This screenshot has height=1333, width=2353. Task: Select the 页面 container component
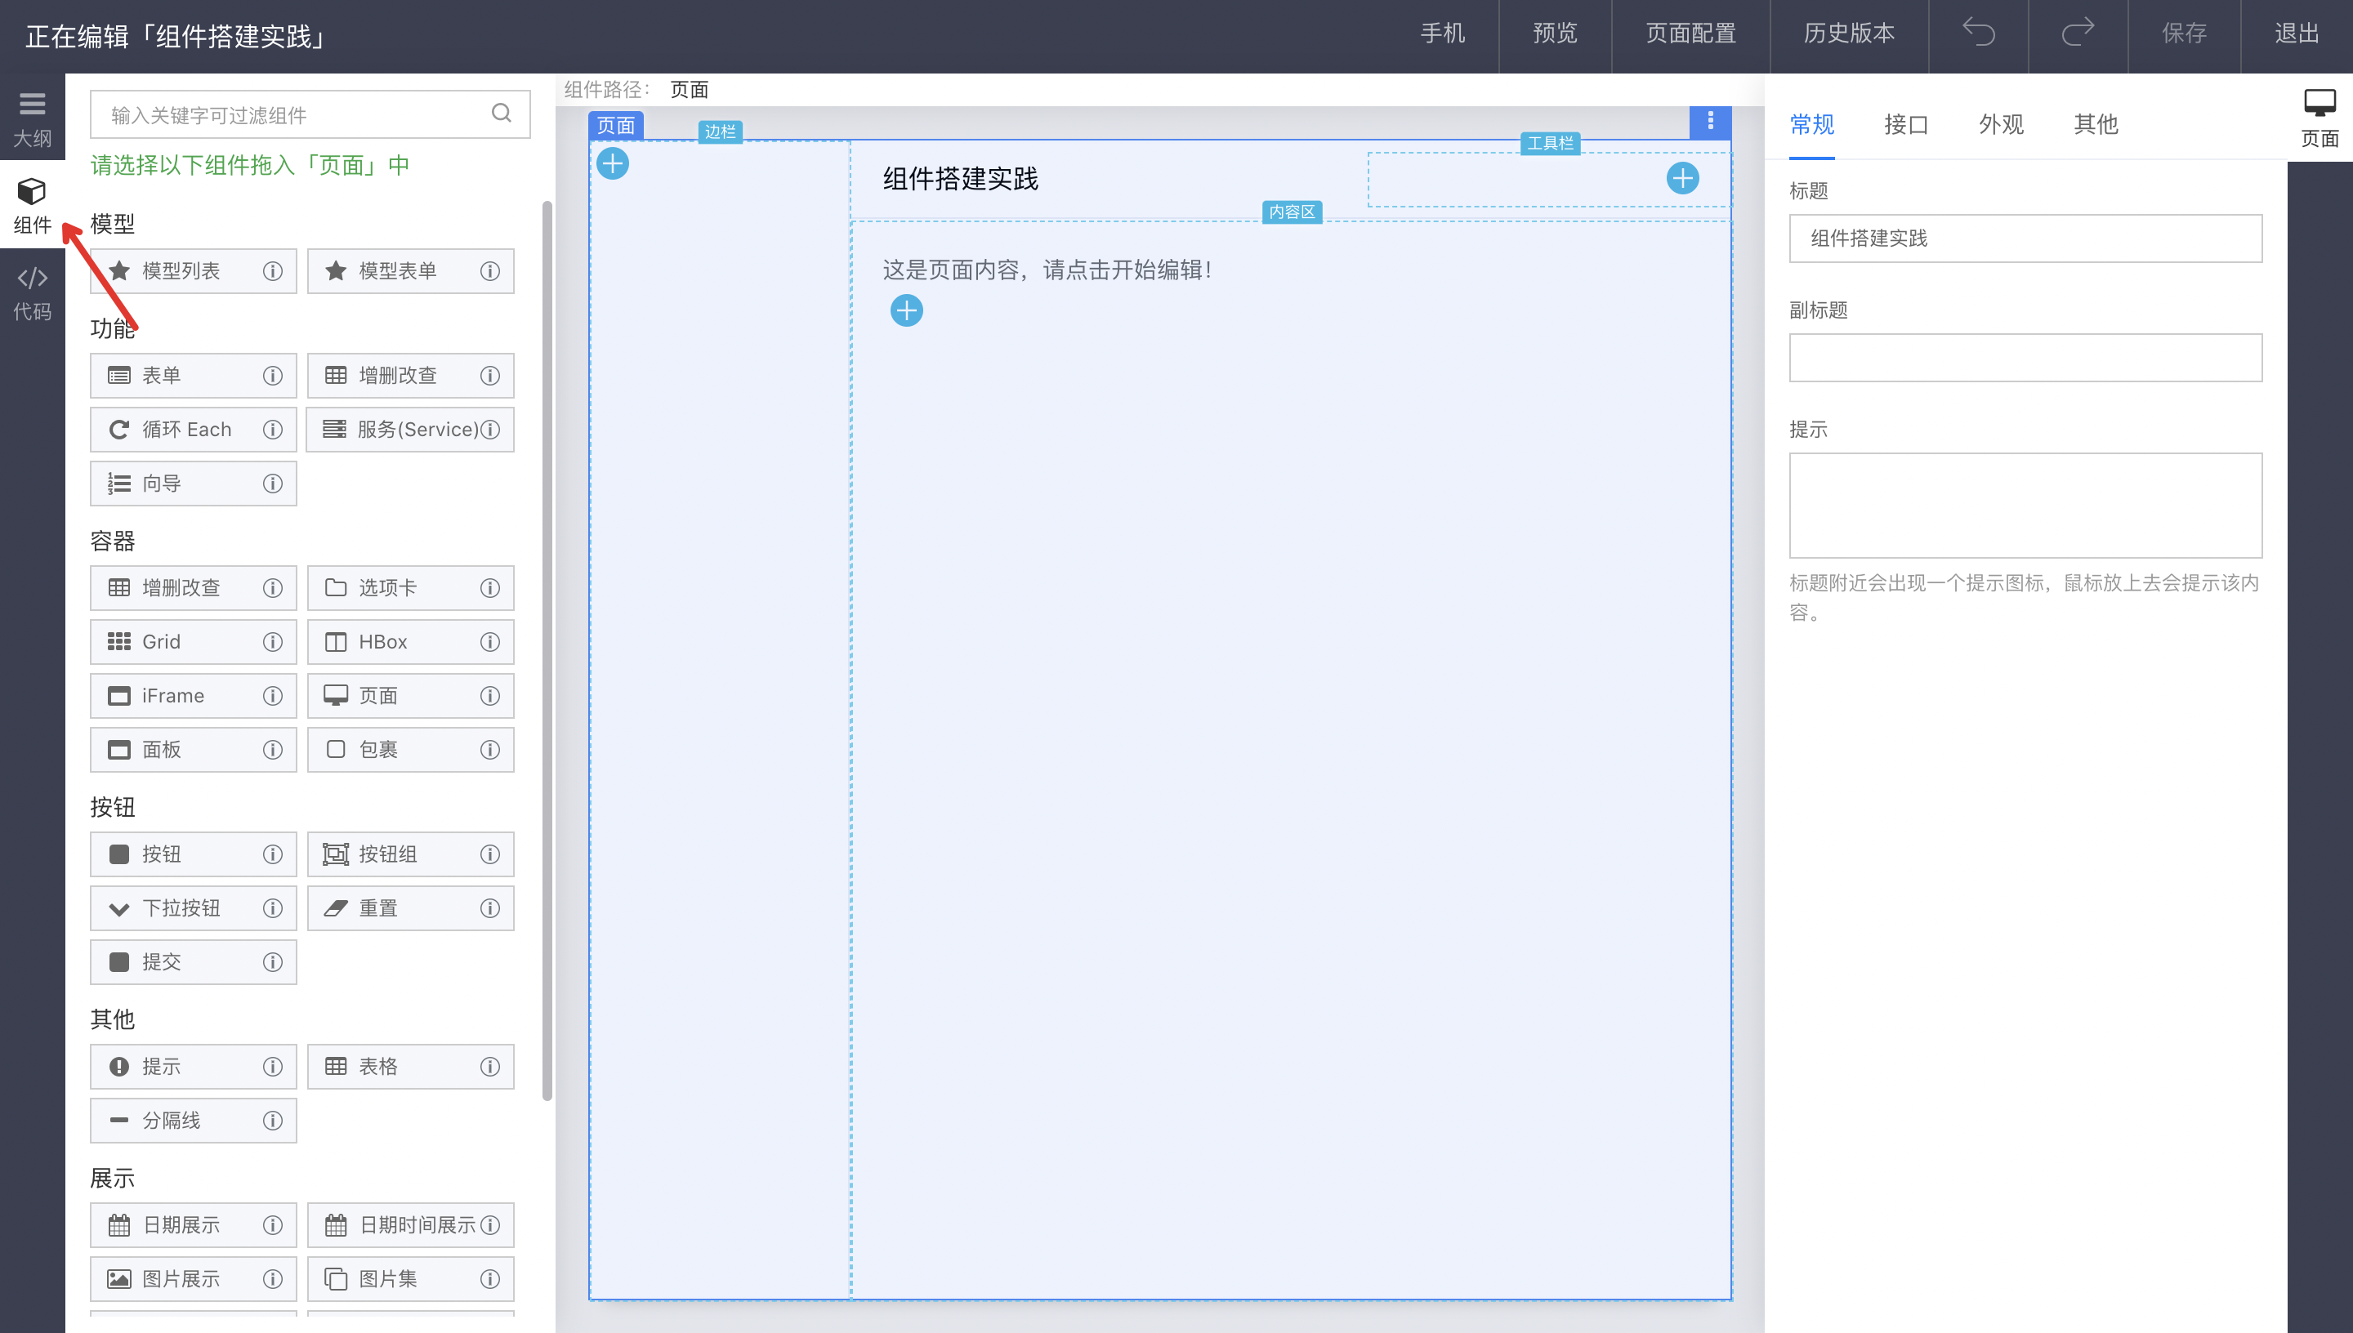click(x=410, y=696)
